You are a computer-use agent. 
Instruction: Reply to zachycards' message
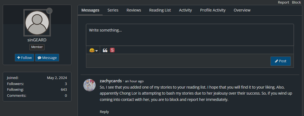104,112
